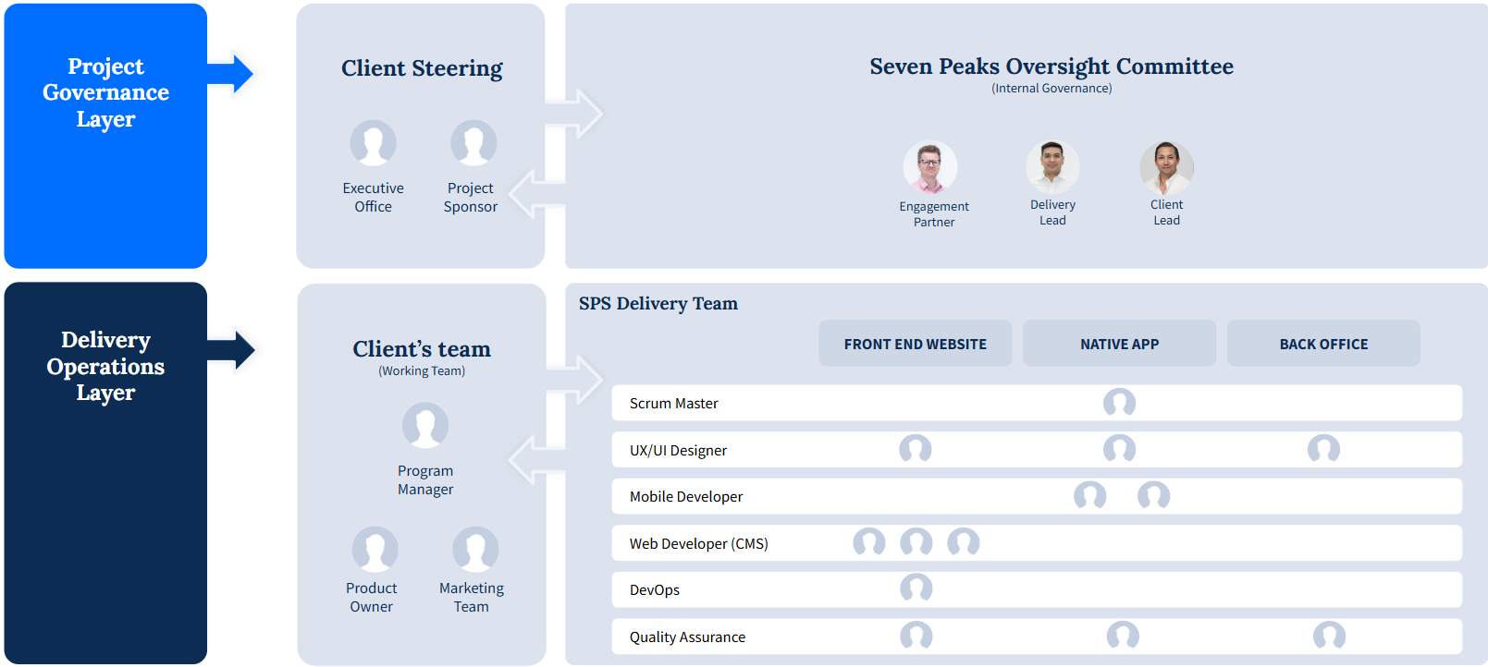Select the Project Sponsor avatar icon

click(x=473, y=143)
